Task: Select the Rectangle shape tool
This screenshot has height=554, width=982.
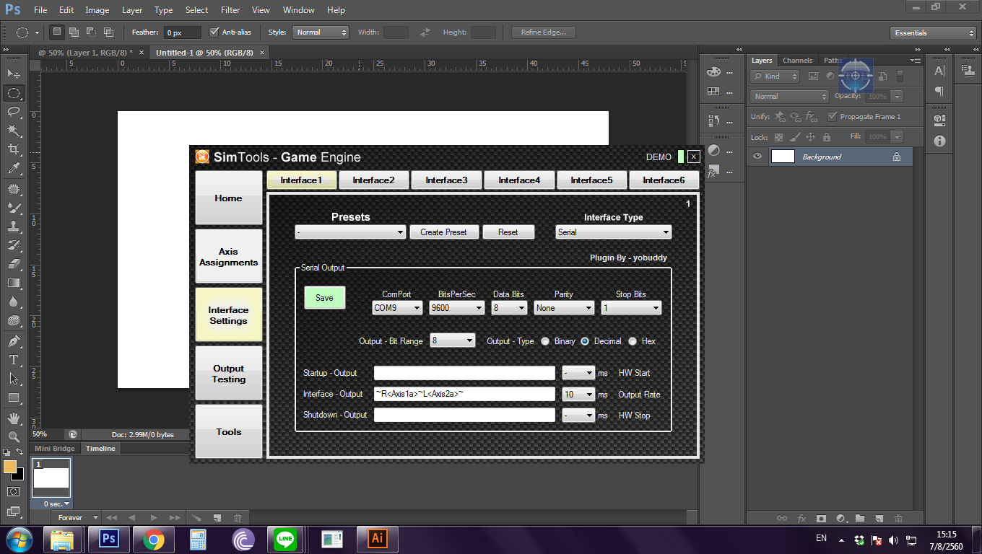Action: tap(14, 397)
